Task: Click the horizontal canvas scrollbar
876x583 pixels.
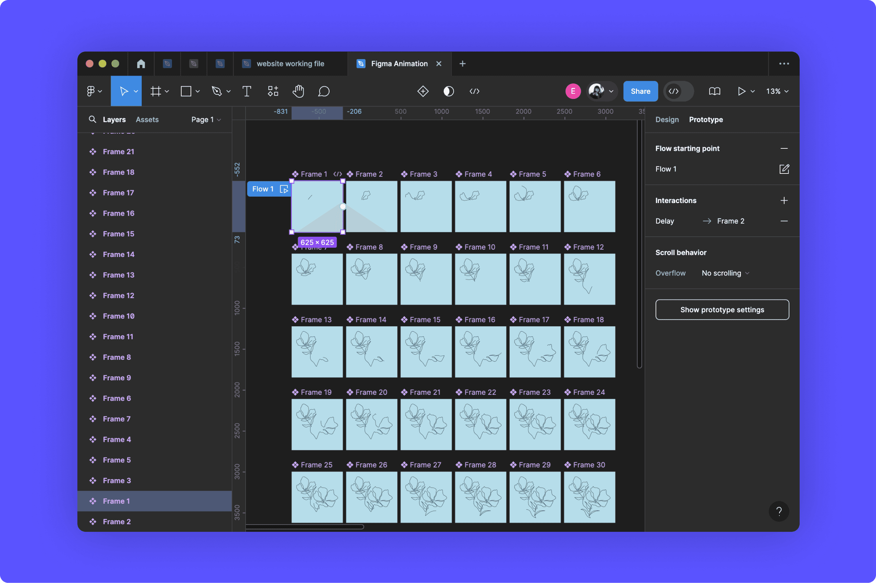Action: 304,526
